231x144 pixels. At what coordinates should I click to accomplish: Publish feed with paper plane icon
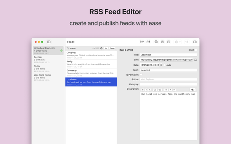click(187, 42)
